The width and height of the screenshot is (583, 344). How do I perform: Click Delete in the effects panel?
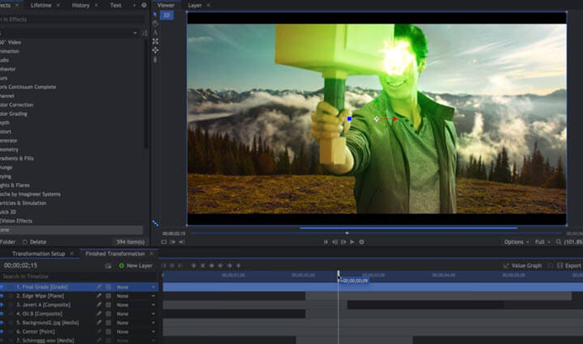point(37,241)
